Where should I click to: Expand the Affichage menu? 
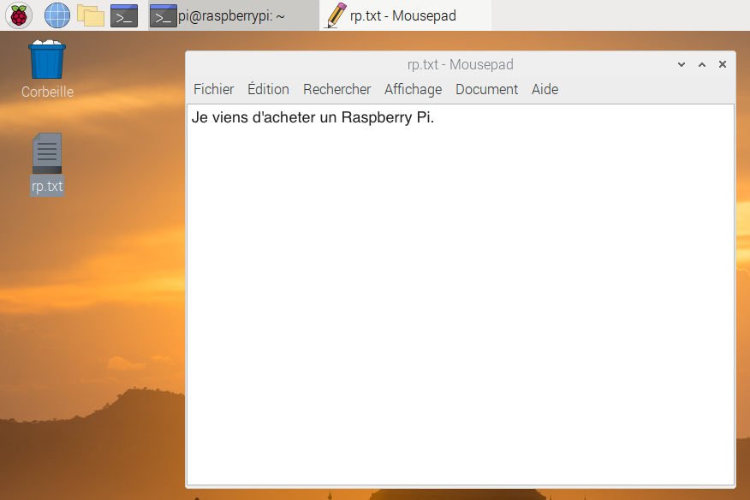[413, 89]
